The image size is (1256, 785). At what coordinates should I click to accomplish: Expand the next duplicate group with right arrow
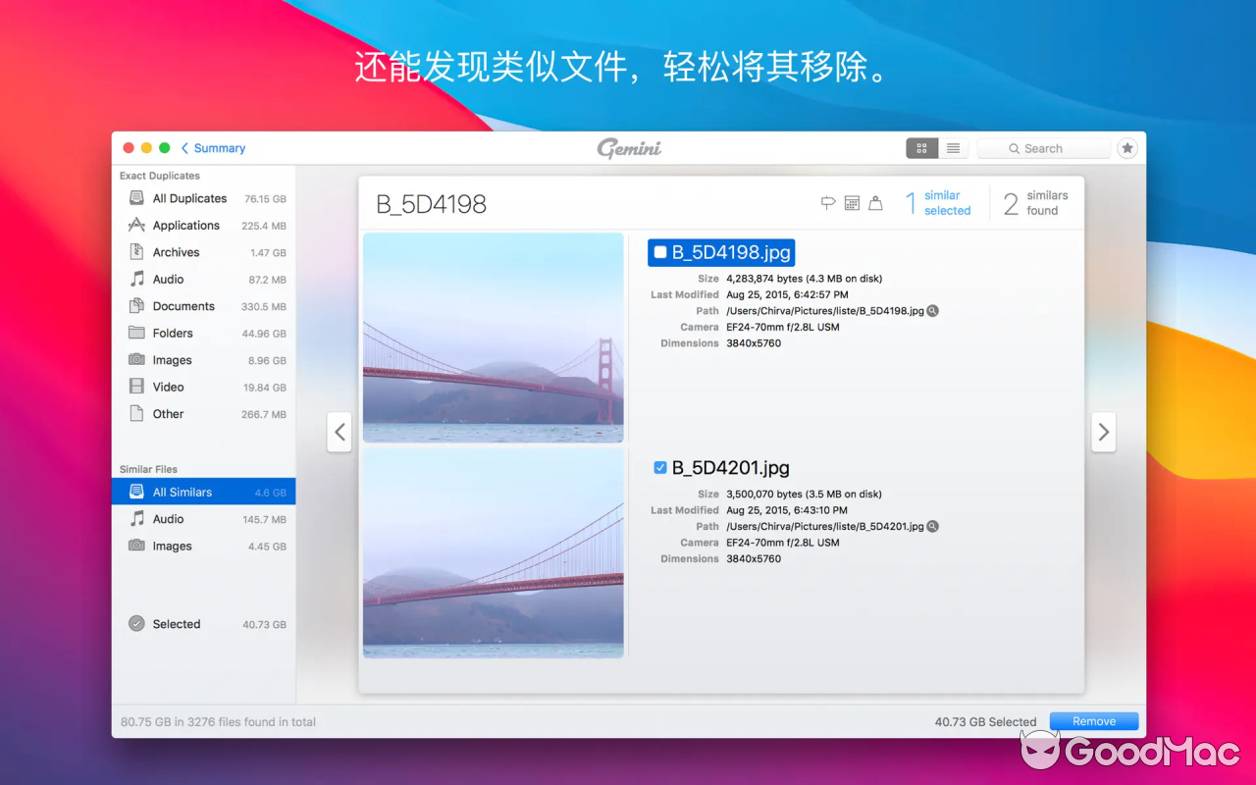coord(1103,432)
